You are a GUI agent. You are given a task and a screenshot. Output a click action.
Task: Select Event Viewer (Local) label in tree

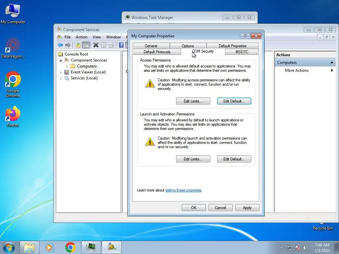coord(88,72)
